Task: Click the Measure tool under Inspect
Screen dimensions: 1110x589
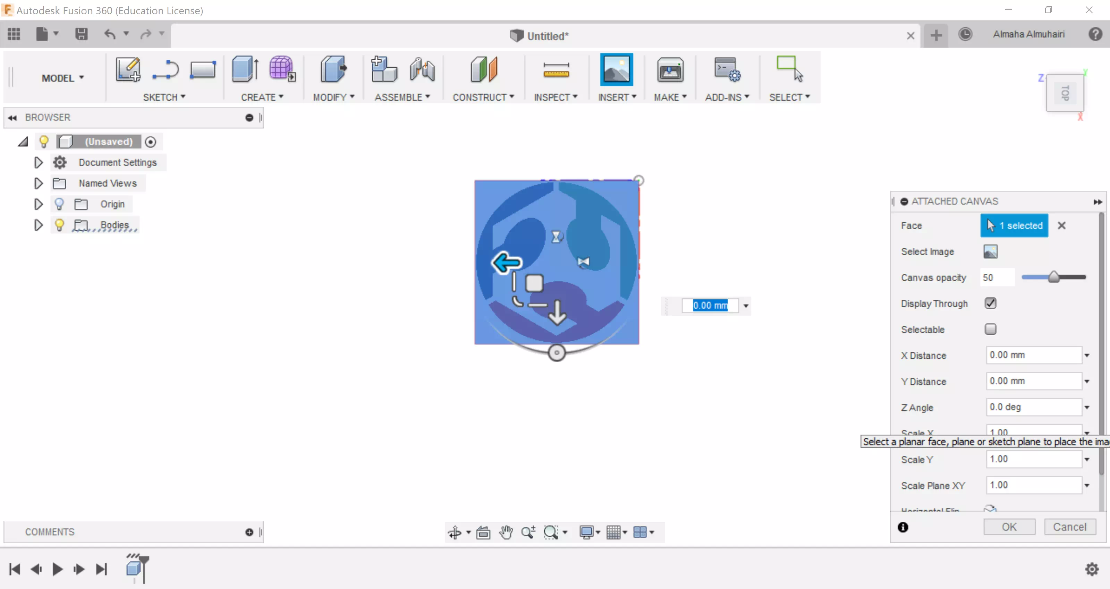Action: pyautogui.click(x=556, y=69)
